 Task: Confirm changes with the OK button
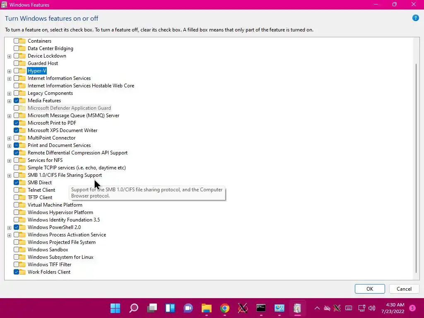(370, 289)
